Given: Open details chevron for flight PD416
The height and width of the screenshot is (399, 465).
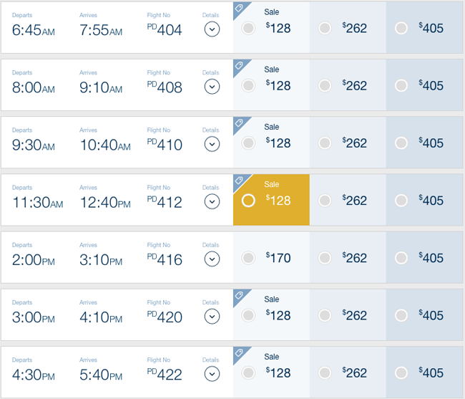Looking at the screenshot, I should [x=212, y=259].
